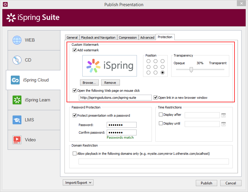Click the Browse... button
This screenshot has width=248, height=192.
click(89, 83)
